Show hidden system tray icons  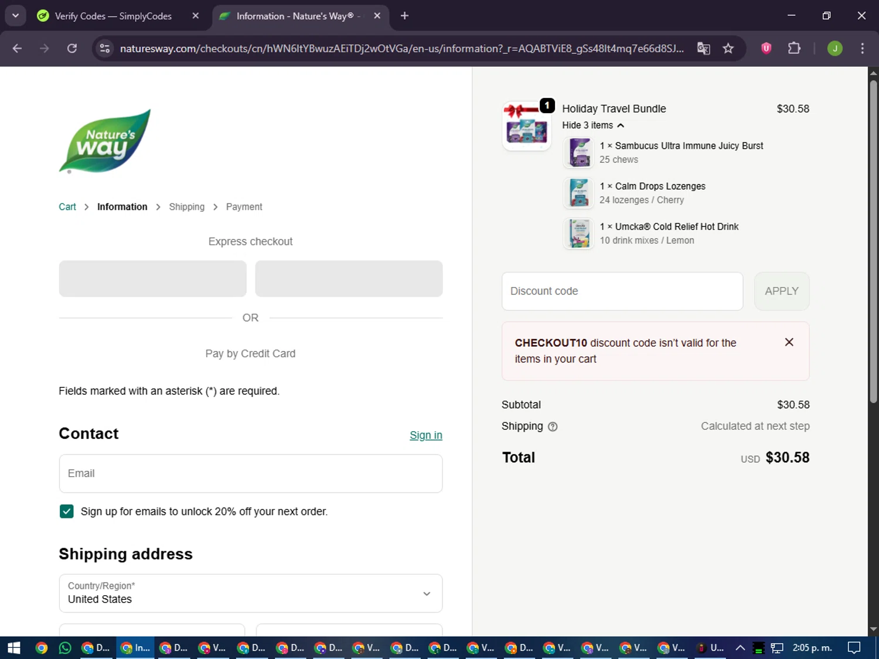[x=740, y=648]
